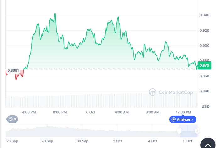Click the 2 Oct date in the navigator
Screen dimensions: 218x148
pyautogui.click(x=117, y=141)
